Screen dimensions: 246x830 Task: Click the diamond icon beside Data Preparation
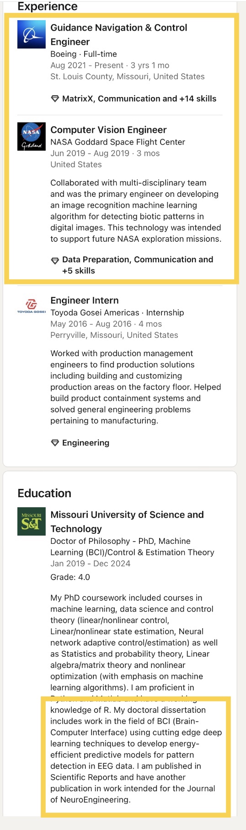tap(55, 260)
